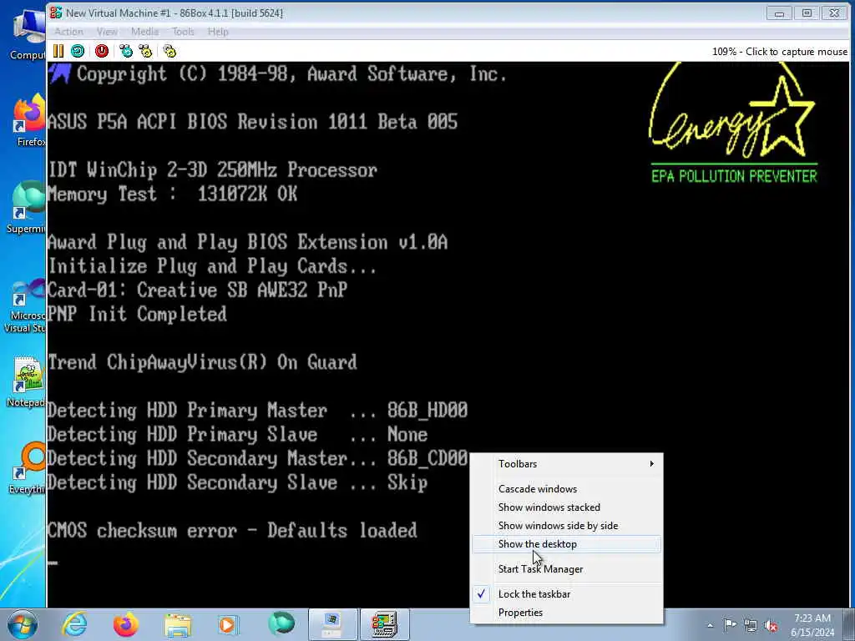Screen dimensions: 855x641
Task: Select Everything desktop shortcut
Action: (28, 468)
